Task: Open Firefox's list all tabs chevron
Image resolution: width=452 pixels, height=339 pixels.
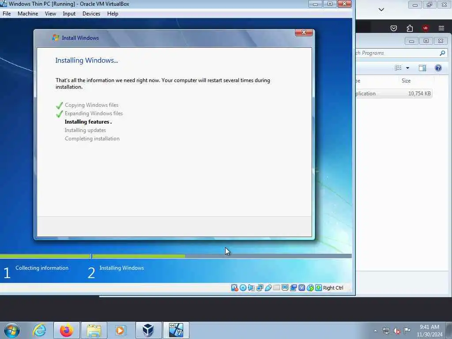Action: pyautogui.click(x=381, y=10)
